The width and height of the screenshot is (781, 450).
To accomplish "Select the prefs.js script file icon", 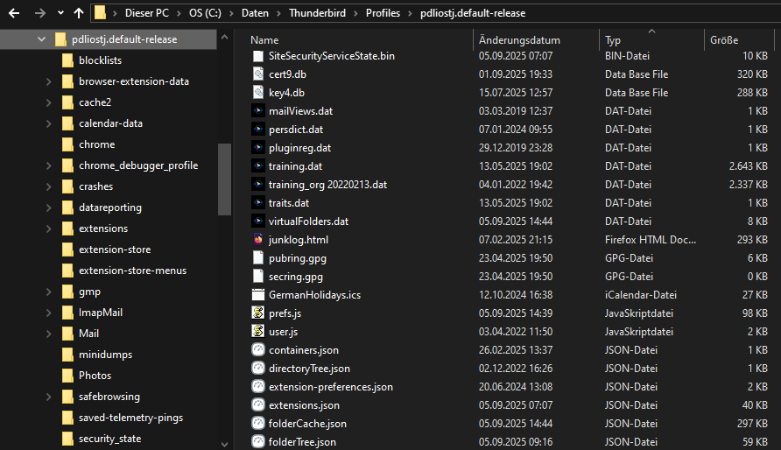I will coord(258,313).
